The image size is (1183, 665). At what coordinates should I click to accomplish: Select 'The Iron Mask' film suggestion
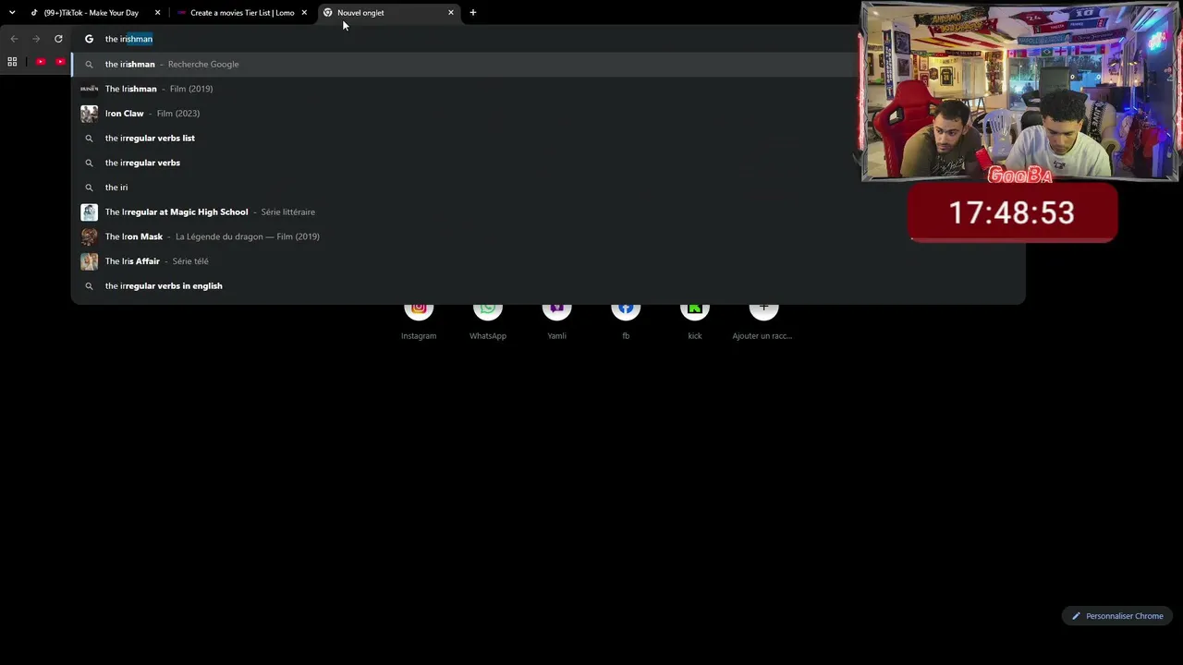tap(548, 236)
